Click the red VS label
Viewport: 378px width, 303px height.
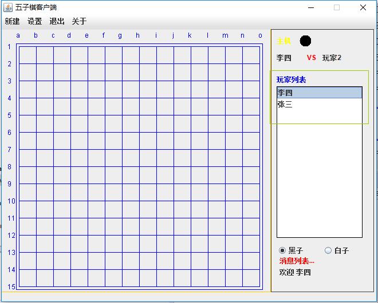coord(311,58)
